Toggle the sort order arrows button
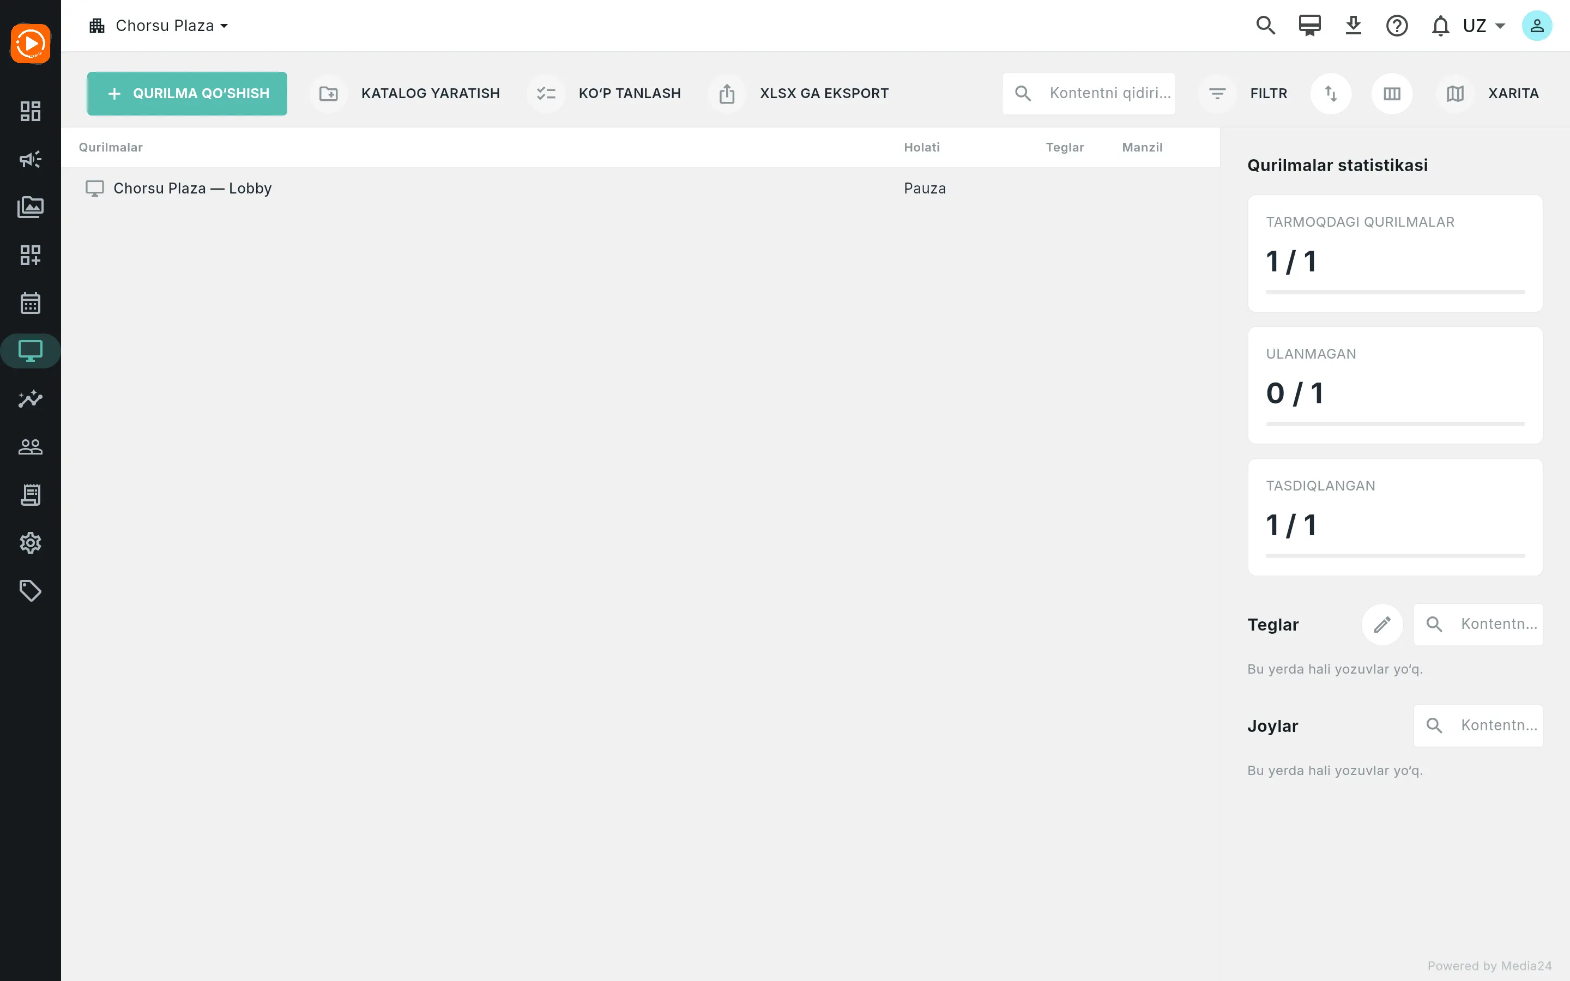Viewport: 1570px width, 981px height. (1331, 93)
